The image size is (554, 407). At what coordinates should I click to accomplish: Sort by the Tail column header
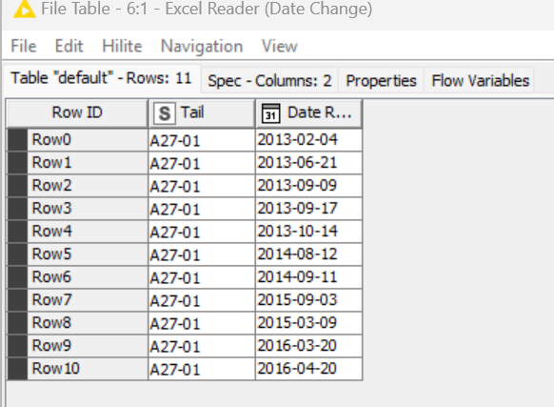click(202, 112)
